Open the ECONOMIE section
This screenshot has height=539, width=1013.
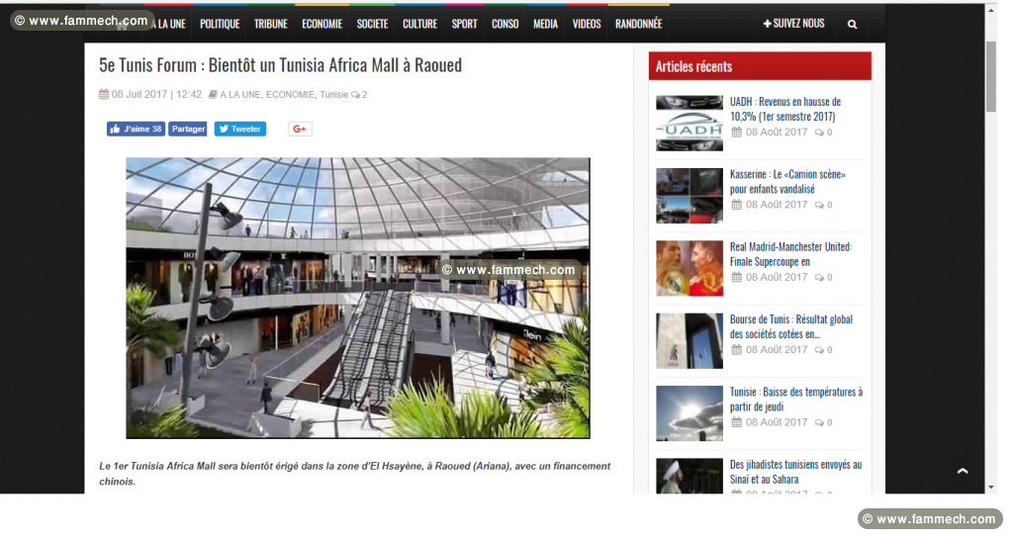coord(322,24)
